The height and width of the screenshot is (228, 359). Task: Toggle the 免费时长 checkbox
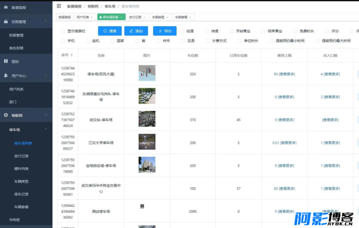[x=295, y=31]
